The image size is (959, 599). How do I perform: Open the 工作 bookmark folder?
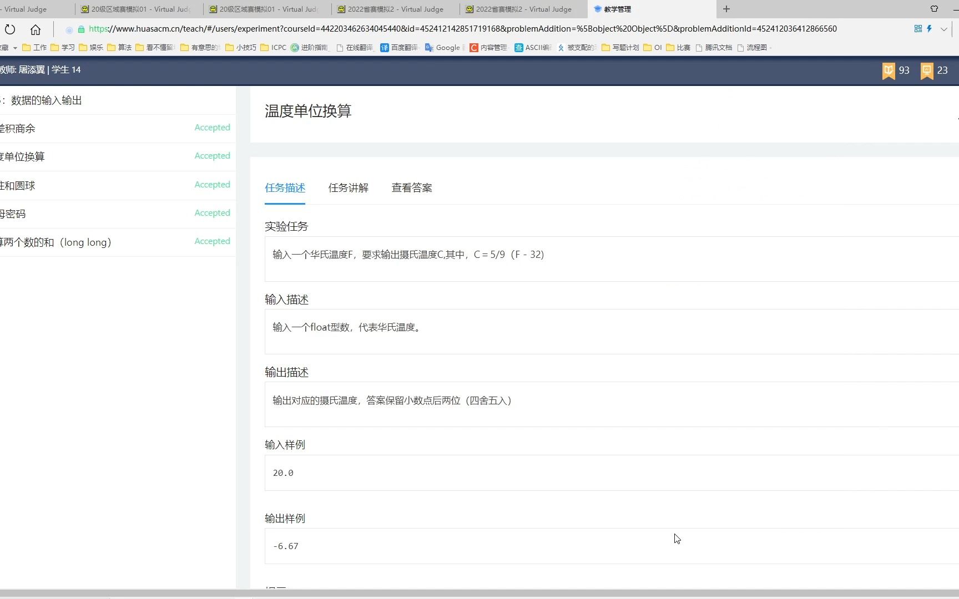(x=34, y=48)
